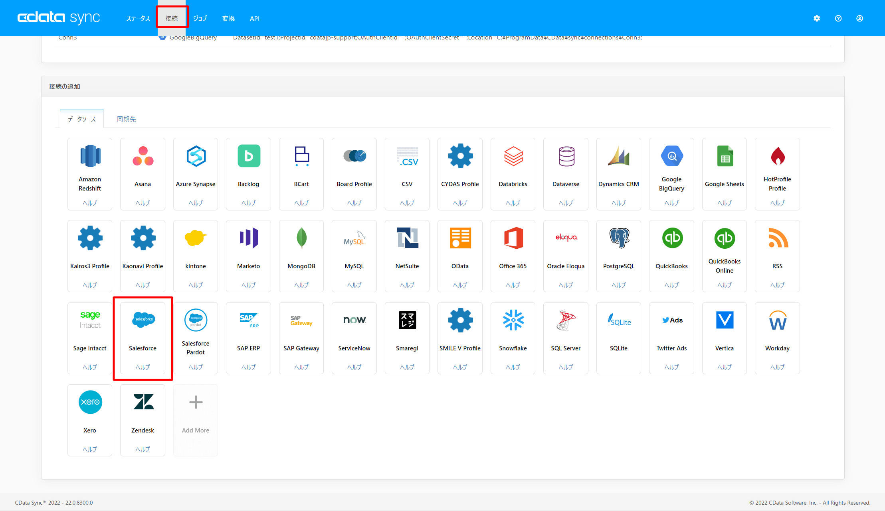Open the help question mark icon
Viewport: 885px width, 511px height.
pyautogui.click(x=838, y=18)
